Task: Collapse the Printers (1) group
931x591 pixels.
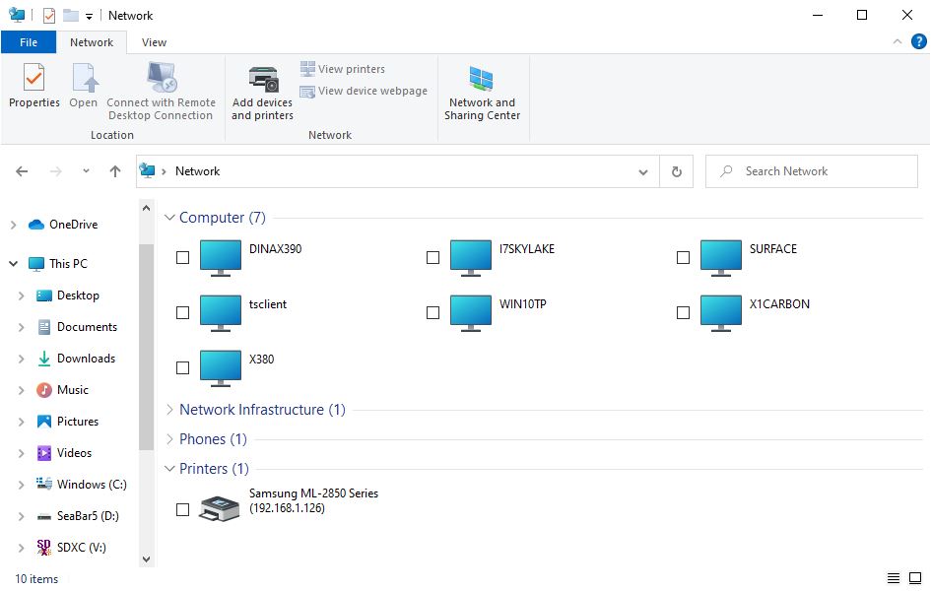Action: pos(169,469)
